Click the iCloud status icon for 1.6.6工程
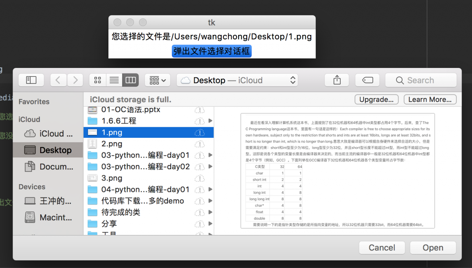Viewport: 472px width, 268px height. point(199,121)
